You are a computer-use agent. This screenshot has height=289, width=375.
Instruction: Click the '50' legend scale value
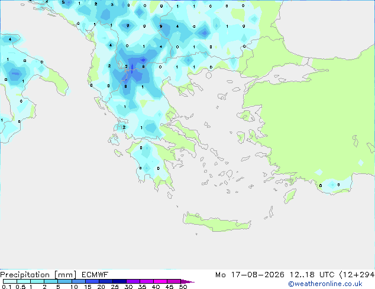point(183,287)
